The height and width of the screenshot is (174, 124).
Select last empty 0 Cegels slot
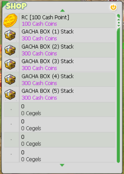coord(60,155)
